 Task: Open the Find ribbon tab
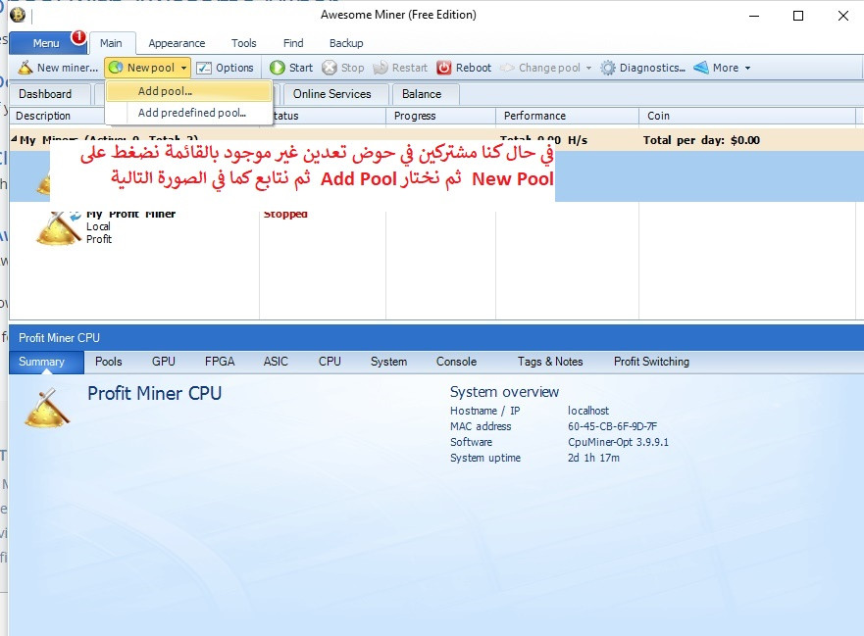[x=293, y=43]
